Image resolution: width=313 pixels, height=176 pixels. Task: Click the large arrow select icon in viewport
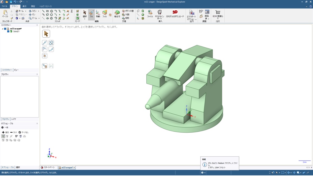pyautogui.click(x=46, y=34)
